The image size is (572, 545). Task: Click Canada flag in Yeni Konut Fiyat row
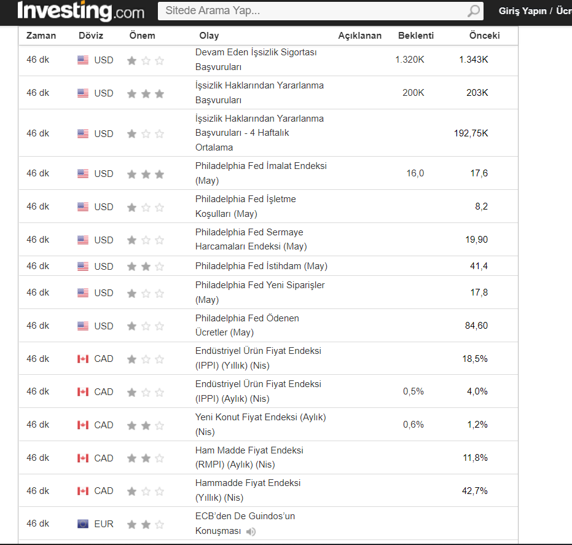click(83, 425)
